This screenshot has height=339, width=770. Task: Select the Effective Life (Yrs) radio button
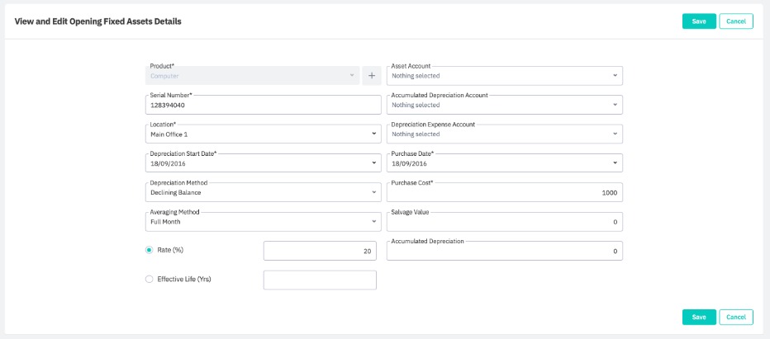click(150, 280)
